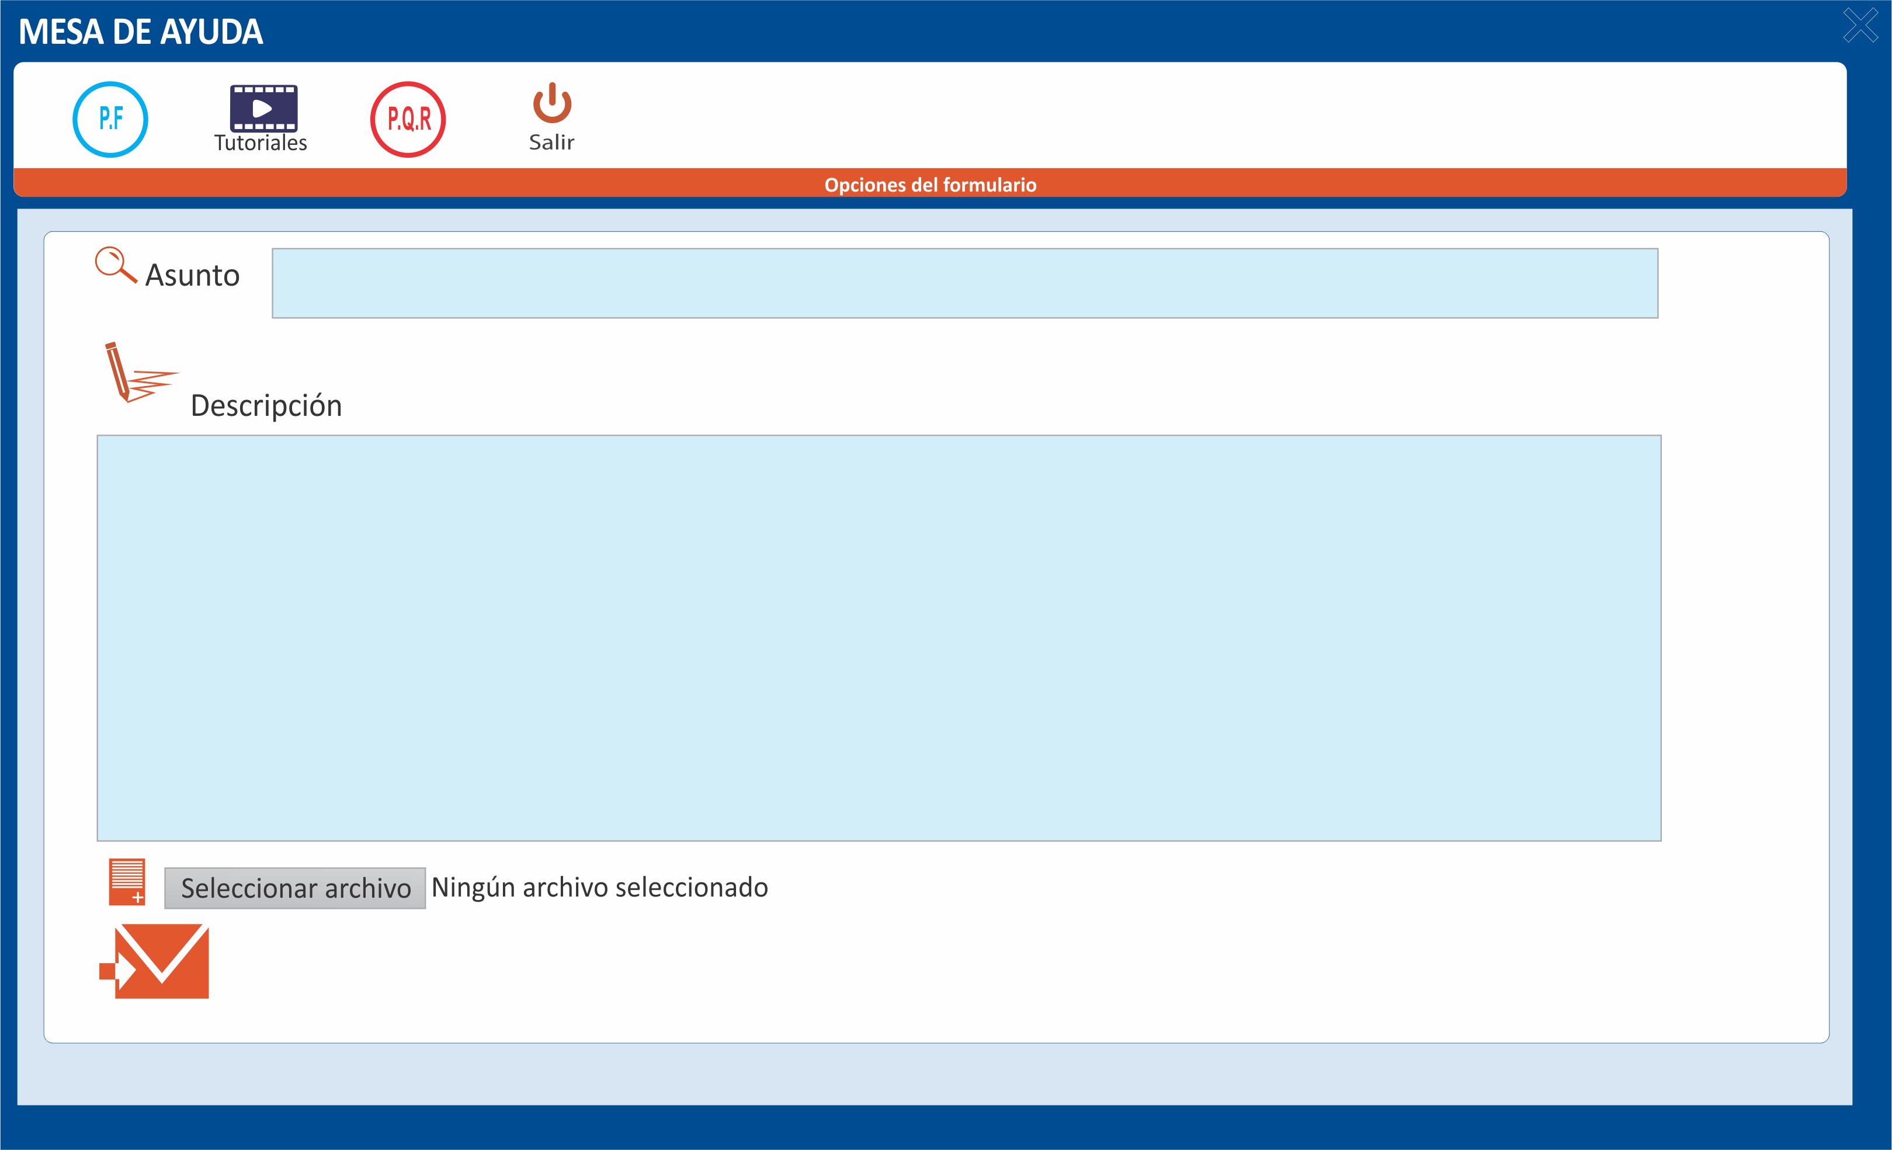Click inside the Descripción text area

[x=879, y=637]
